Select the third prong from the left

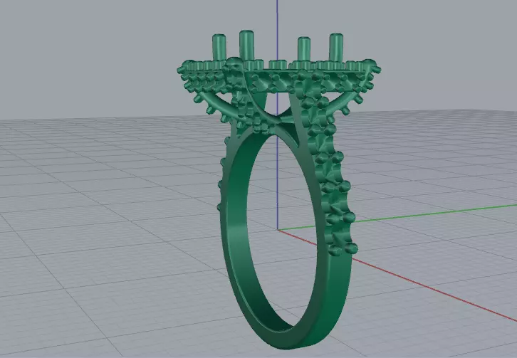point(303,48)
